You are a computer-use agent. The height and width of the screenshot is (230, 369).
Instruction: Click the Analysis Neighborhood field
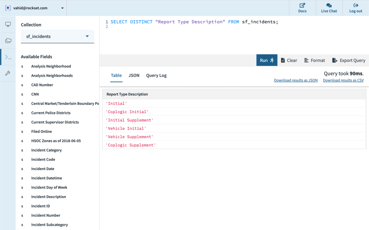pyautogui.click(x=51, y=66)
